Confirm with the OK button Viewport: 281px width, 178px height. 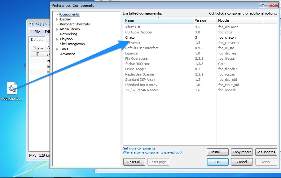217,162
